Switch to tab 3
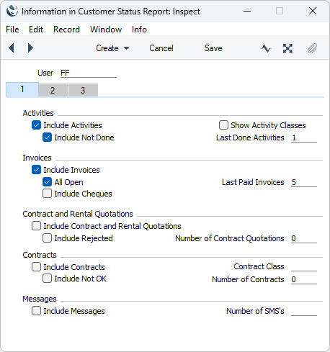 [83, 90]
